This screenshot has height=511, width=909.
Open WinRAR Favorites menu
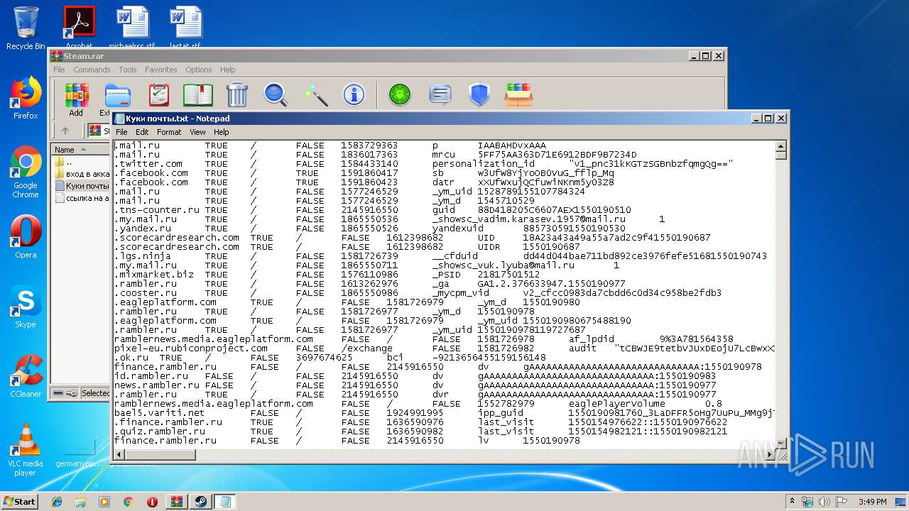(x=161, y=70)
